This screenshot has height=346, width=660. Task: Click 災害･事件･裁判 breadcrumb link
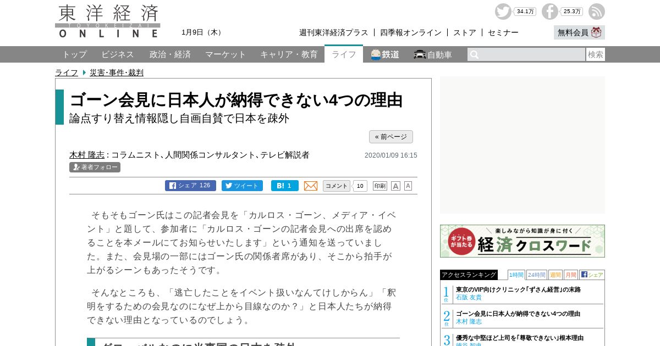[x=117, y=72]
